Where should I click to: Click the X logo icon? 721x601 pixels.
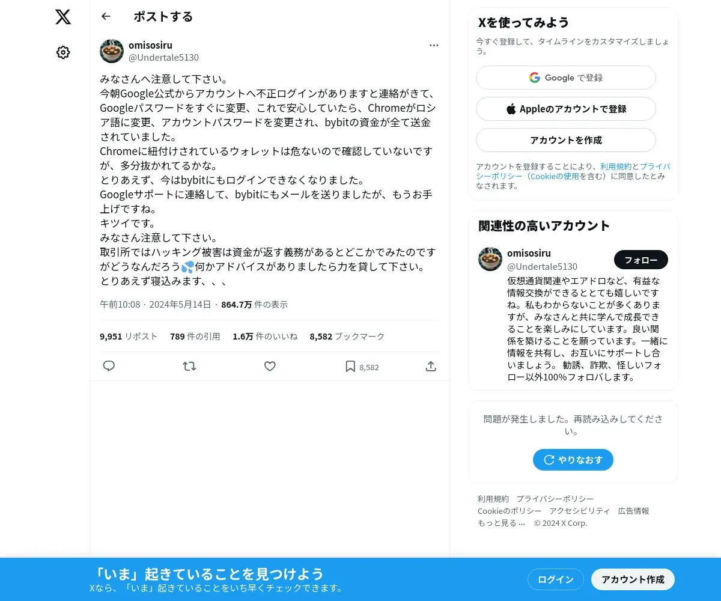click(x=63, y=17)
